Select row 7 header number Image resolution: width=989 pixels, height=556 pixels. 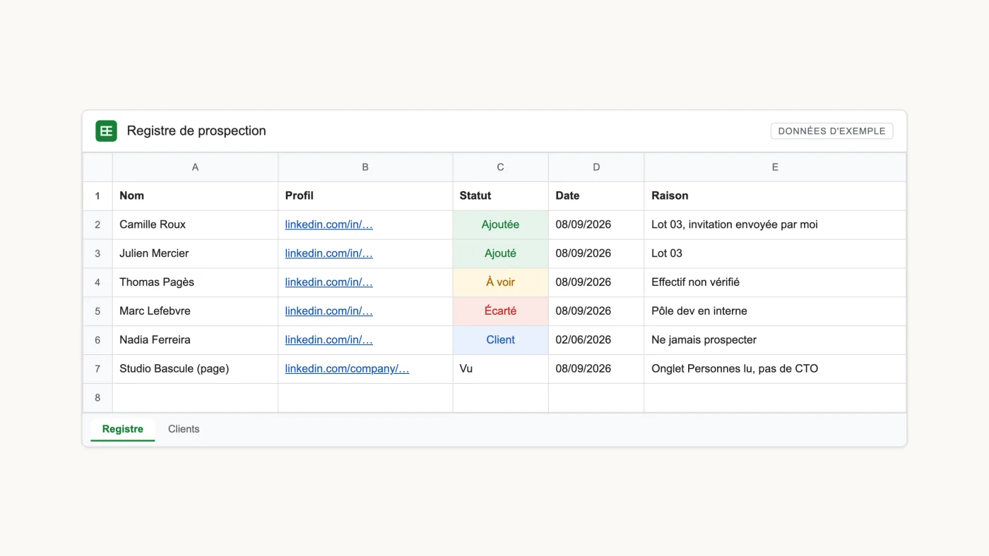click(97, 370)
